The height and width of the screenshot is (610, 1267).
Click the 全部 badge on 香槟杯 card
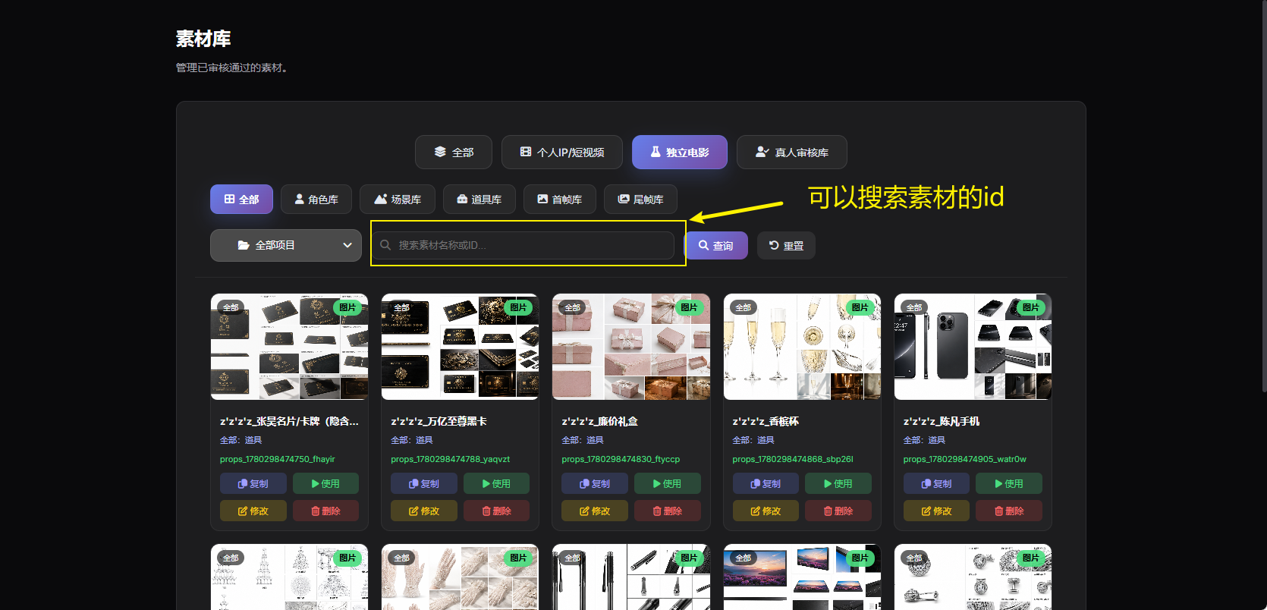coord(744,307)
